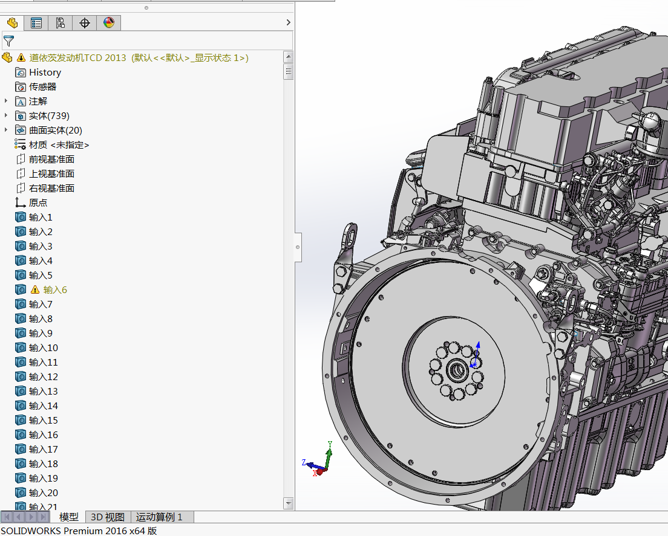Select the 实体(739) folder icon
This screenshot has height=536, width=668.
21,115
